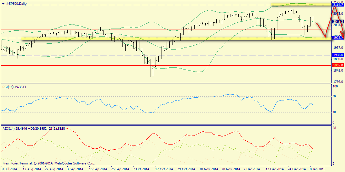Click the ADX(14) 25.4646 indicator label
Viewport: 345px width, 172px height.
[15, 129]
